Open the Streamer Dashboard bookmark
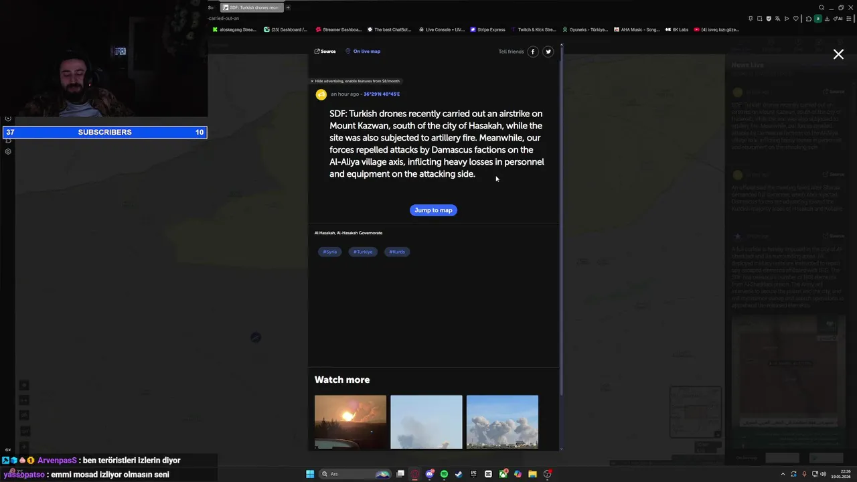The width and height of the screenshot is (857, 482). pyautogui.click(x=338, y=29)
